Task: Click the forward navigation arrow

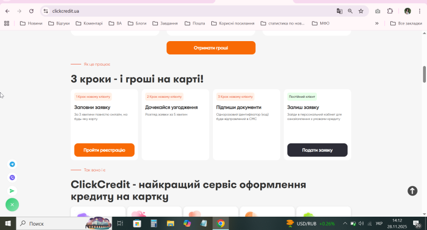Action: (x=19, y=11)
